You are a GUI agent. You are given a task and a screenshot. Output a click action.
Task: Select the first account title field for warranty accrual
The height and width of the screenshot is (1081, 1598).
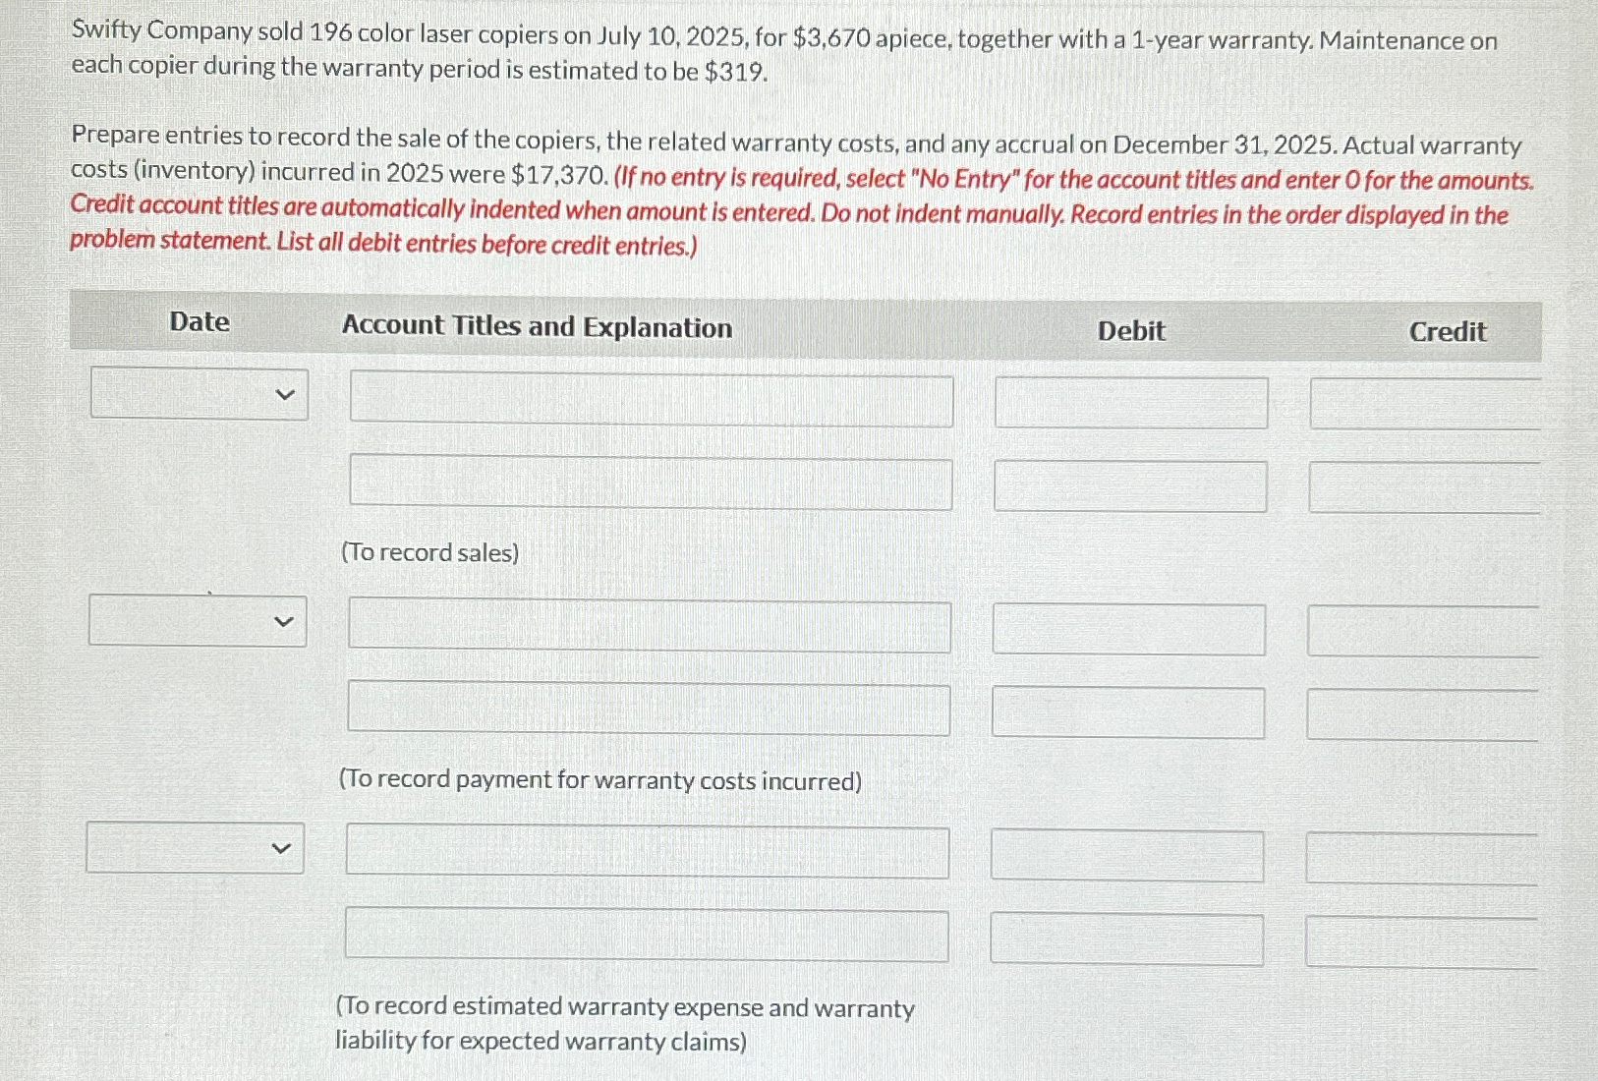[x=646, y=855]
